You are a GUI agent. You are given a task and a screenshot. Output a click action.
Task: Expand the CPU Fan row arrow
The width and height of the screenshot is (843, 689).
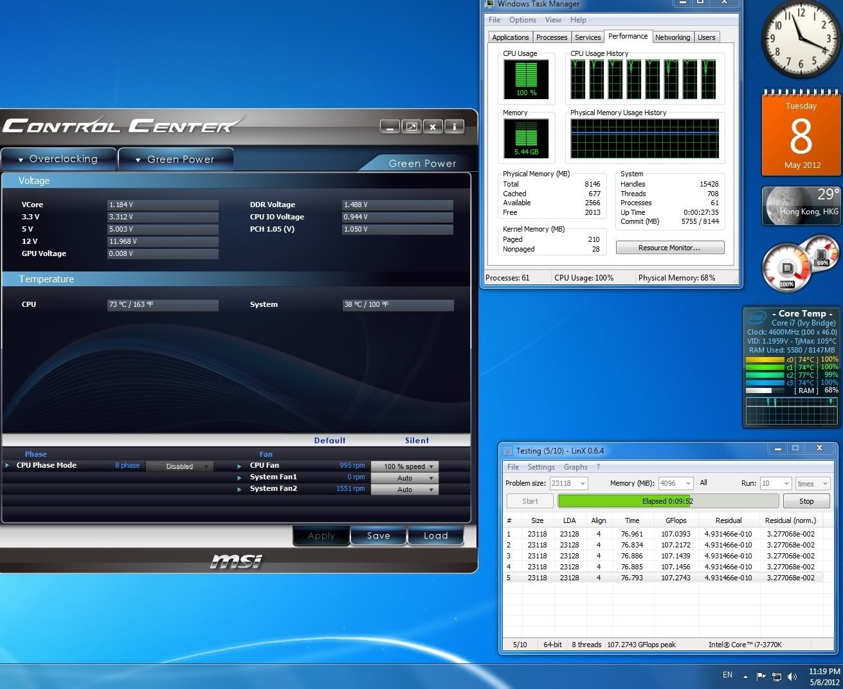point(239,466)
